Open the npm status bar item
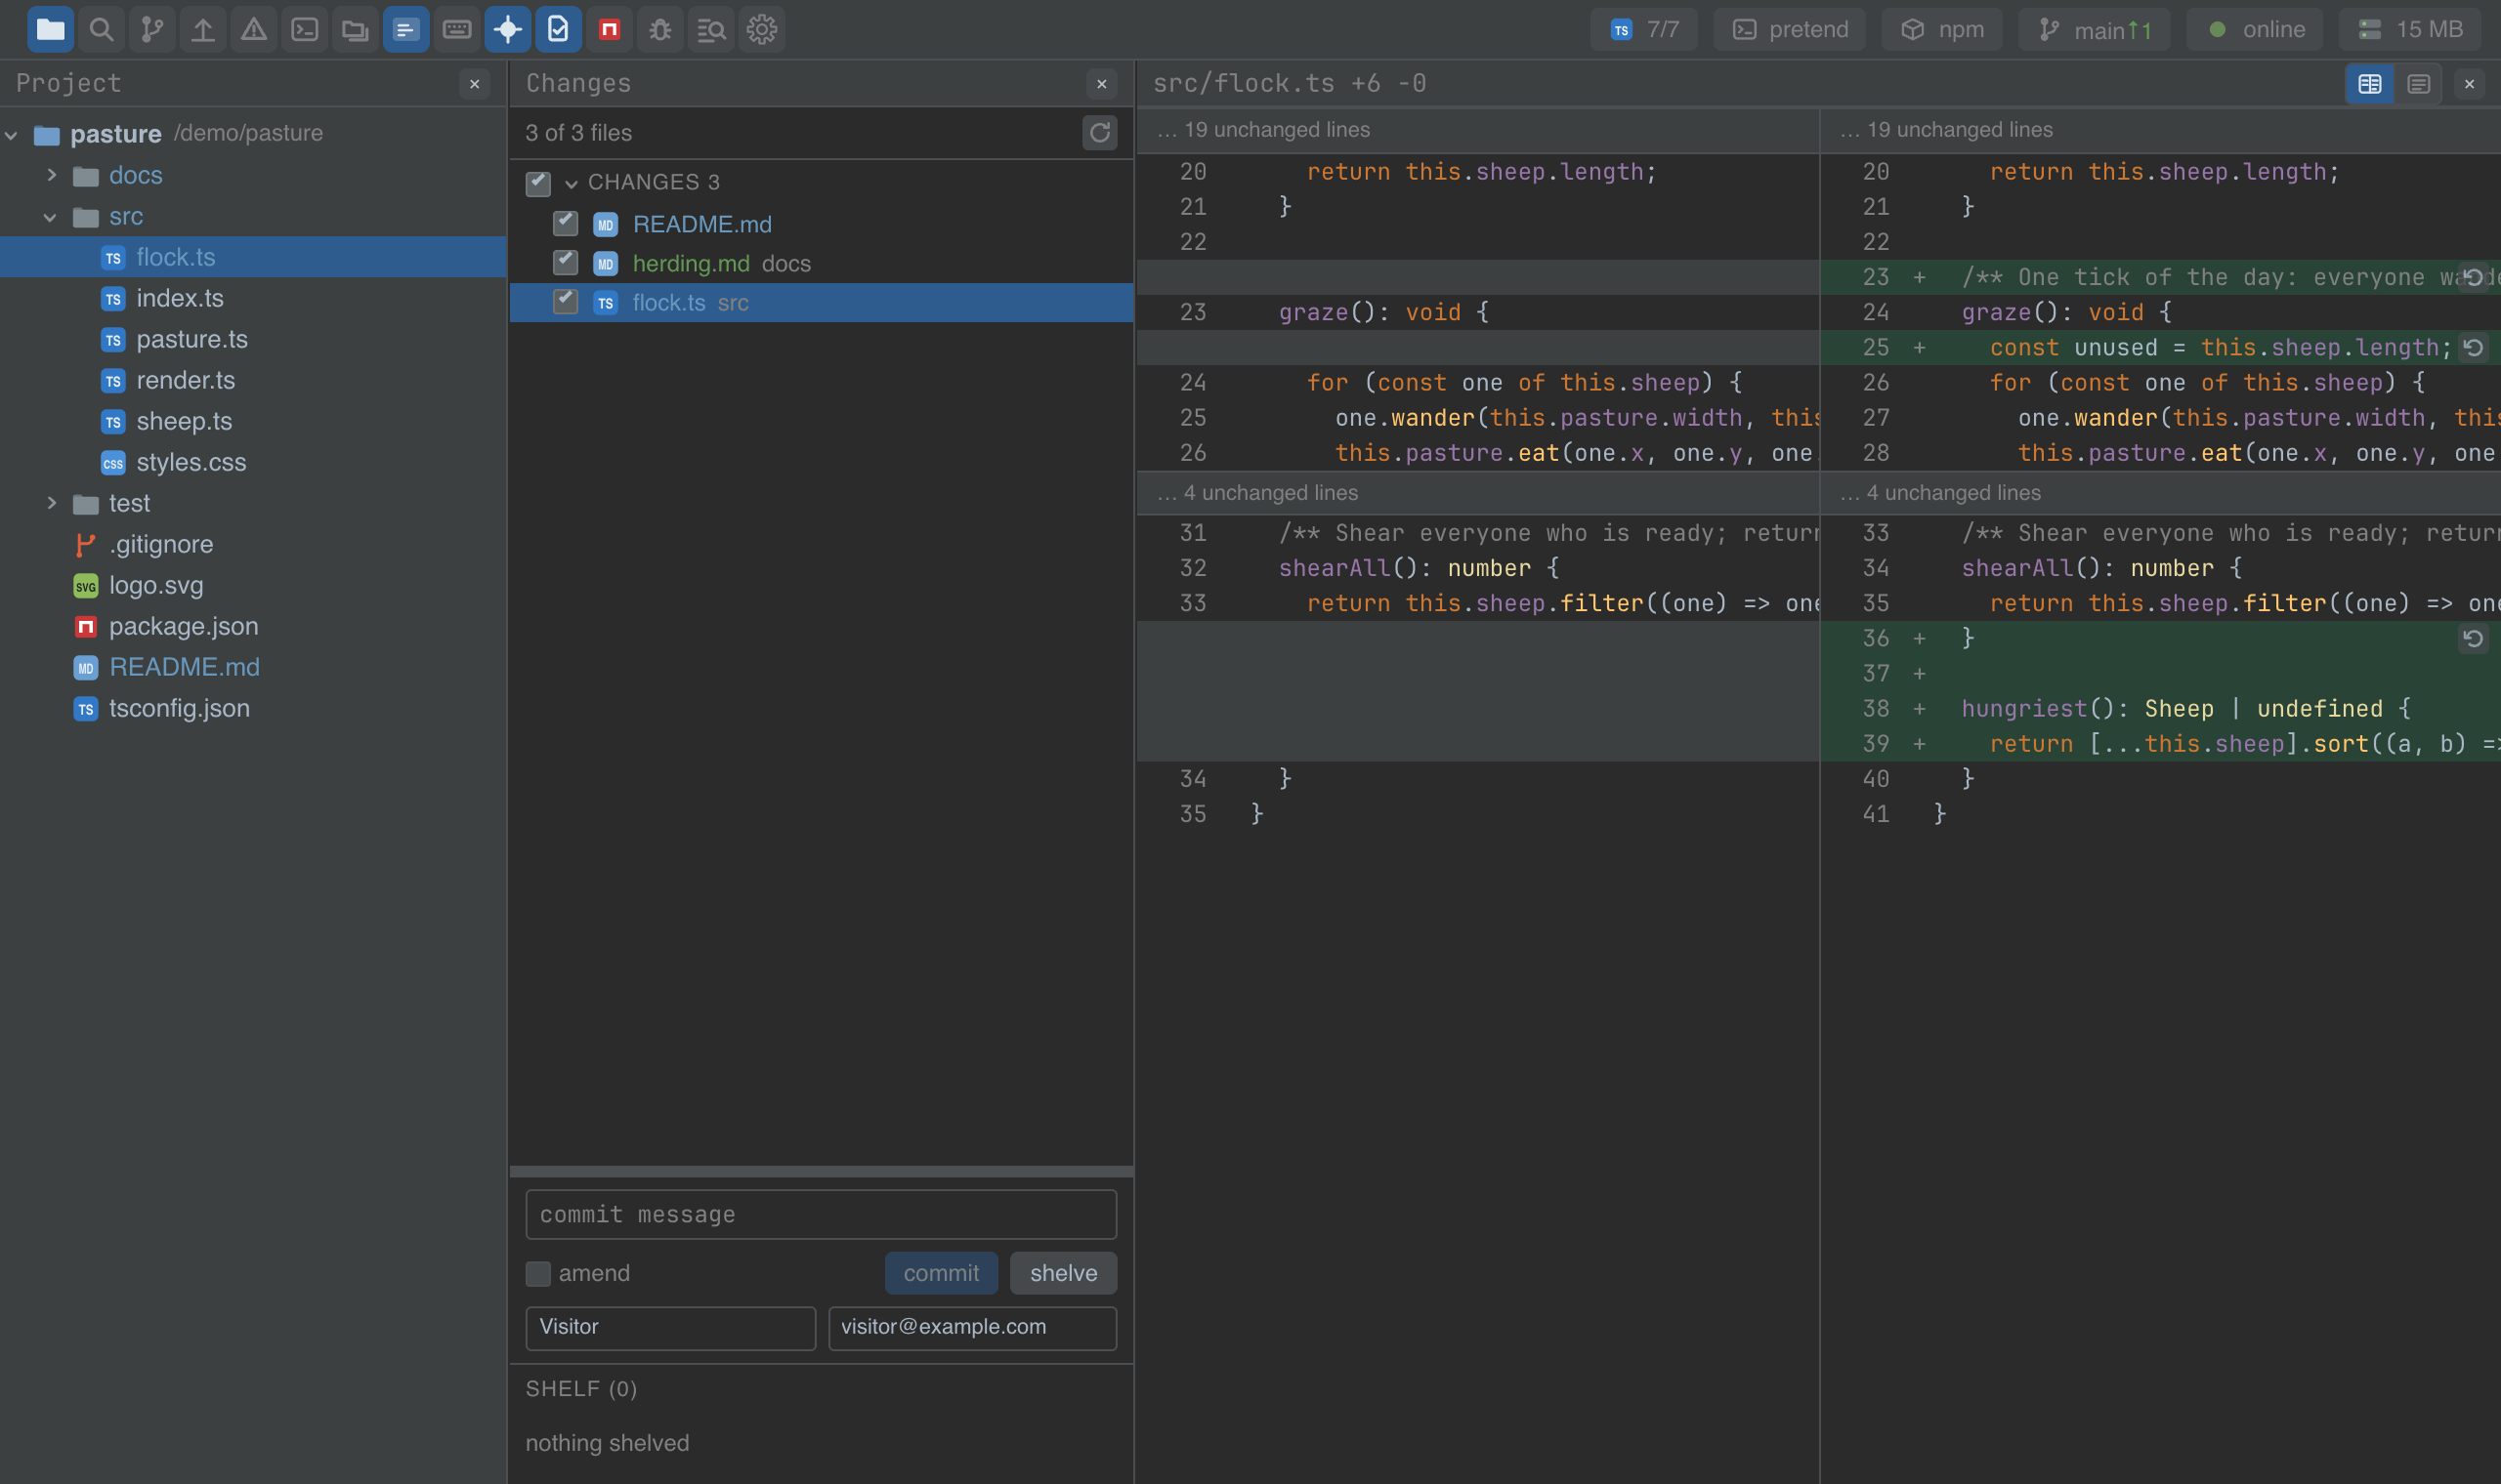The width and height of the screenshot is (2501, 1484). tap(1942, 29)
